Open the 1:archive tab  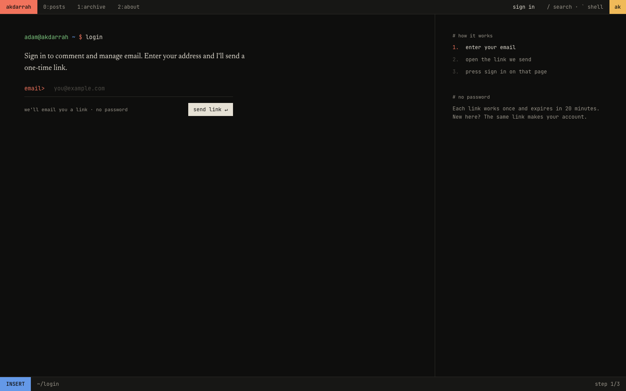point(91,7)
